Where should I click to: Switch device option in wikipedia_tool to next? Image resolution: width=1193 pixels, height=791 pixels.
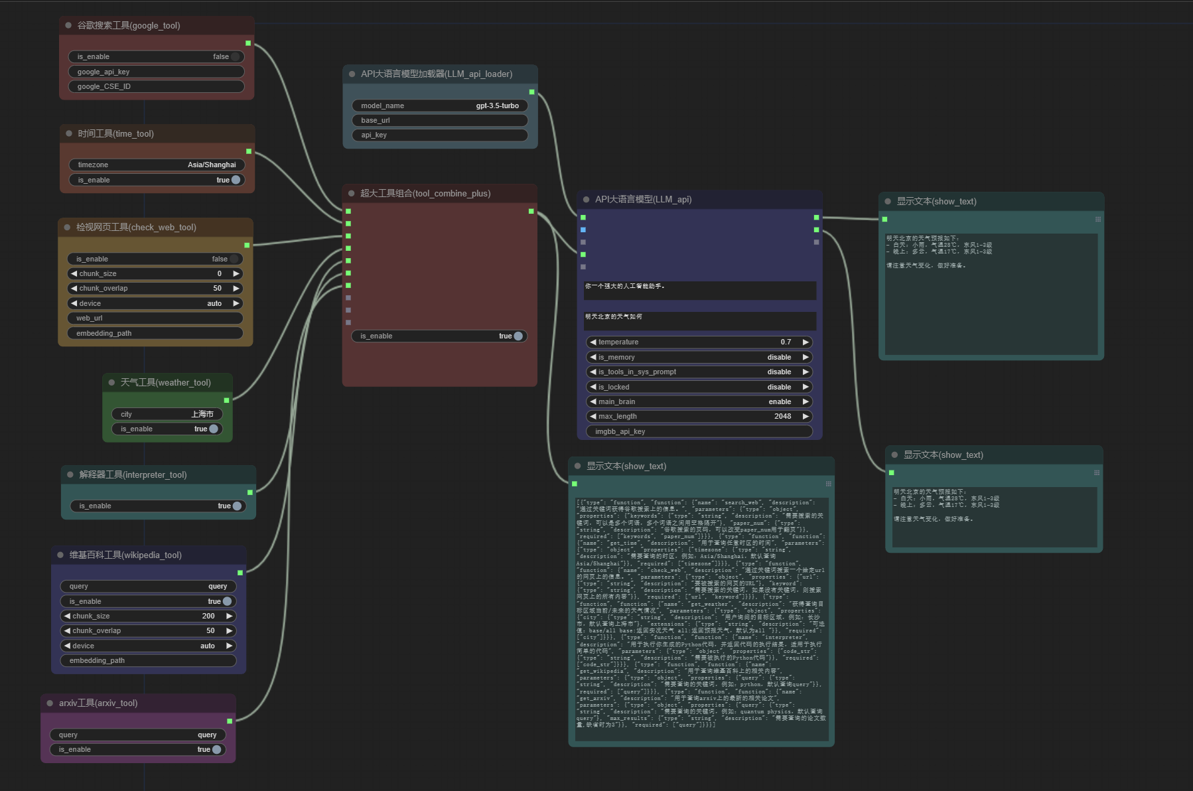229,646
